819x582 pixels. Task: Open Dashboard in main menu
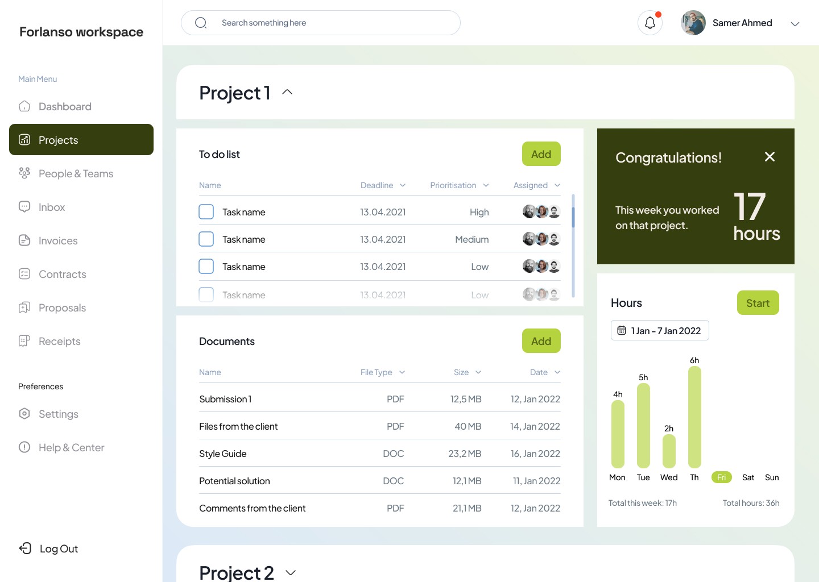coord(81,106)
